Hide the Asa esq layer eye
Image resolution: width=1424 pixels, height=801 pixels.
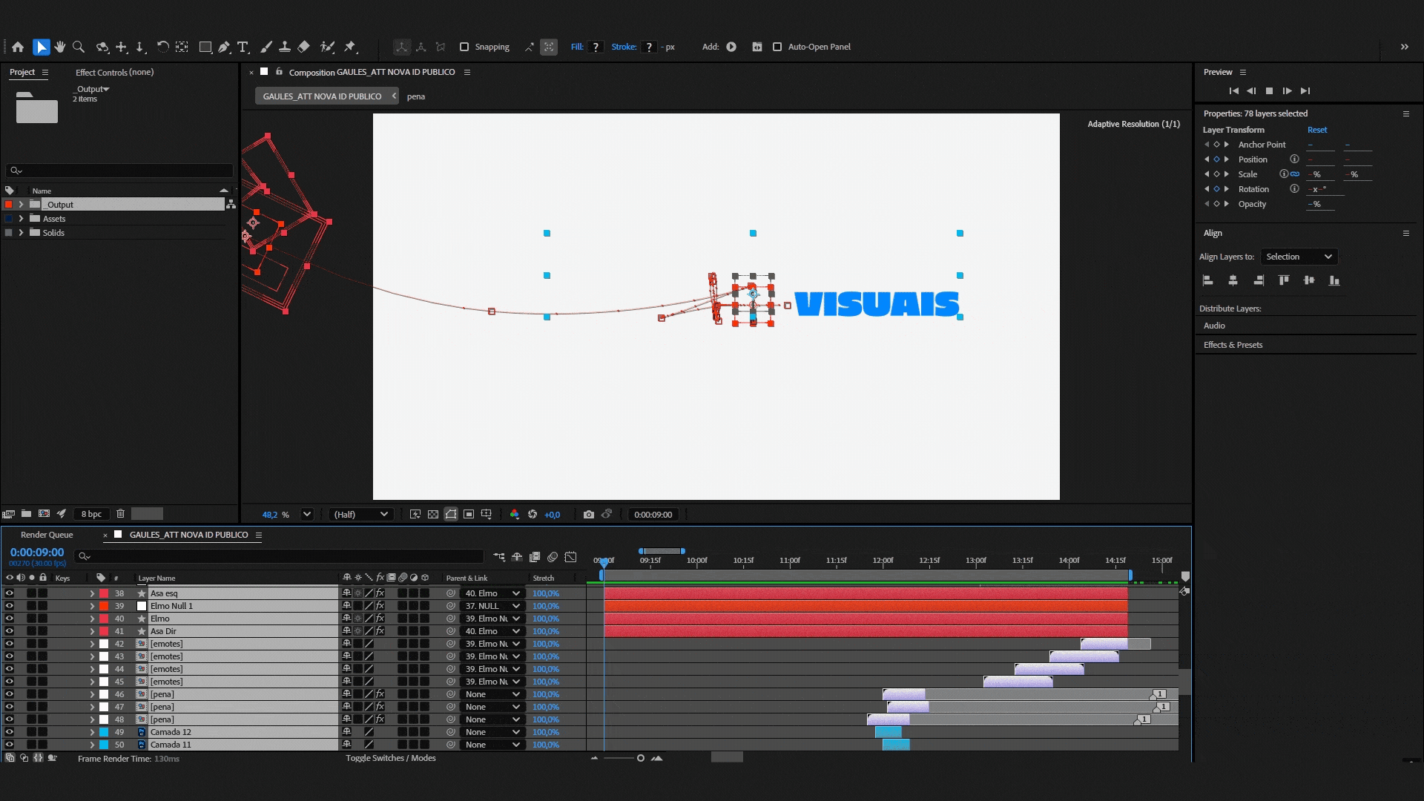click(9, 593)
